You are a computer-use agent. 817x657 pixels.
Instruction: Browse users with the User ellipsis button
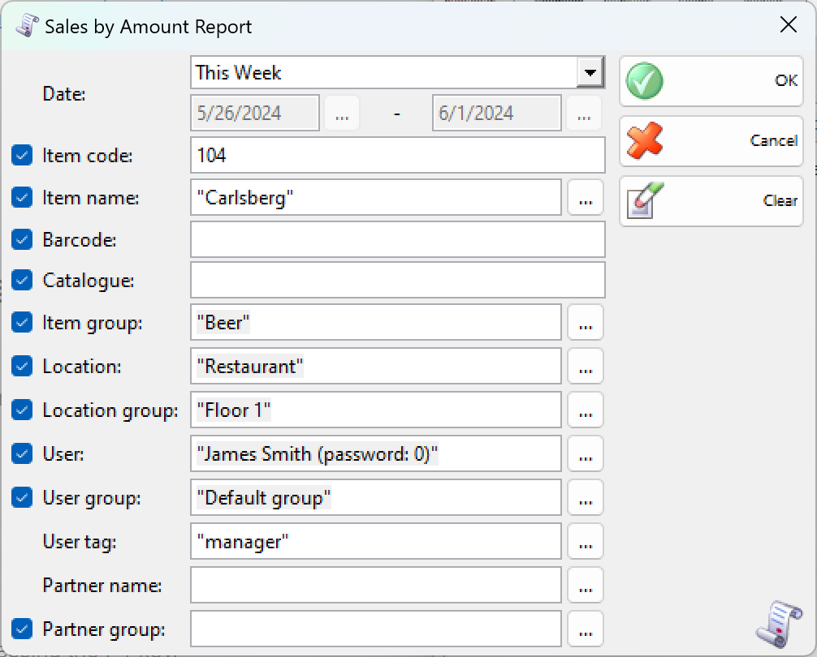tap(586, 453)
